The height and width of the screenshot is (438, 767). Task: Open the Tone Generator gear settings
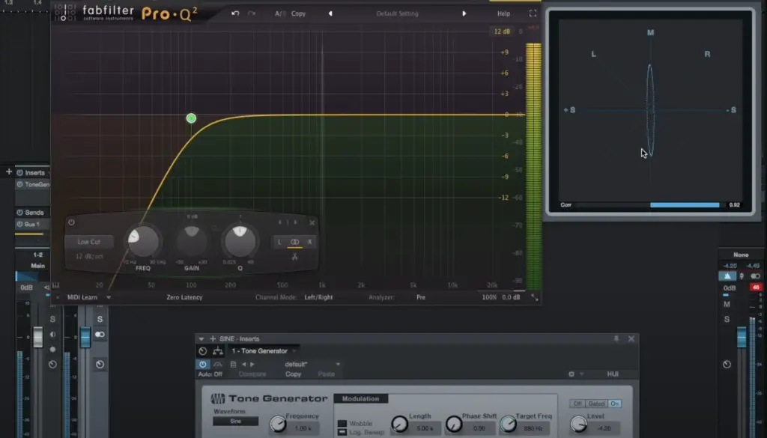pyautogui.click(x=572, y=374)
